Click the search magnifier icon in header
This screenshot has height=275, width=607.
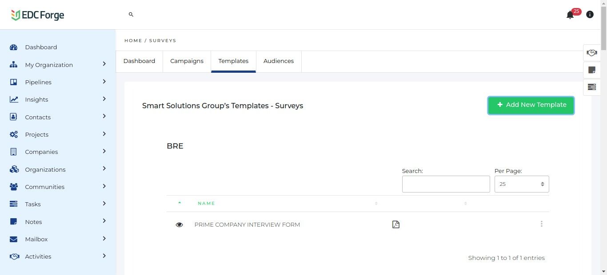131,15
